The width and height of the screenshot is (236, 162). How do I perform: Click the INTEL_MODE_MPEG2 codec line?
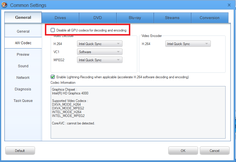[x=68, y=116]
